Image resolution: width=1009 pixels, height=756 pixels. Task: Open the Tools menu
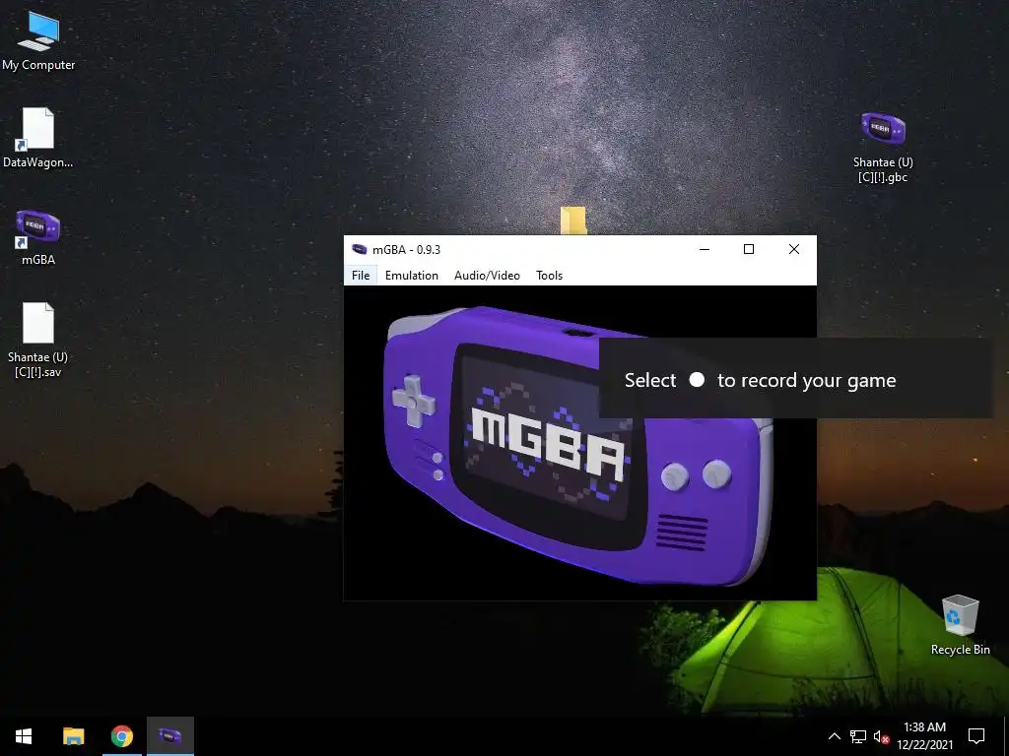(x=549, y=276)
